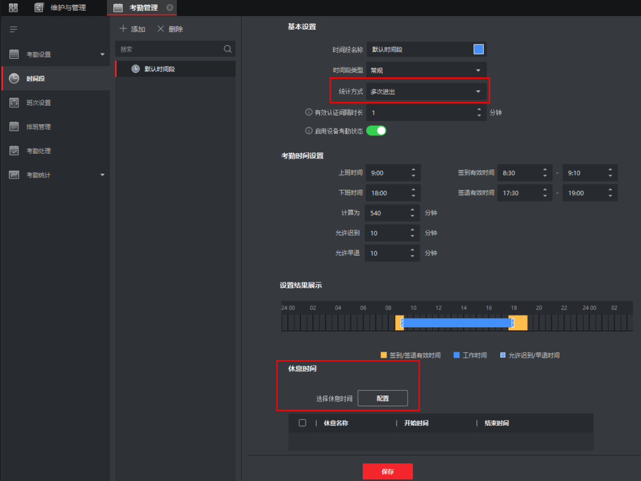Open 考勤处理 in sidebar

click(39, 151)
